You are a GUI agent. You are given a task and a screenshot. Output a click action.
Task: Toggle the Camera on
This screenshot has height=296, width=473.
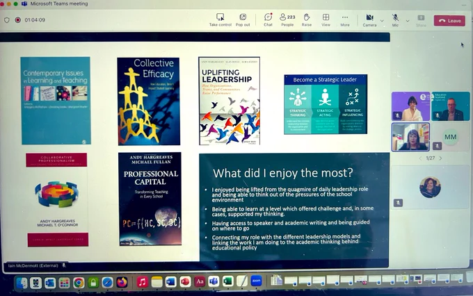click(x=369, y=20)
